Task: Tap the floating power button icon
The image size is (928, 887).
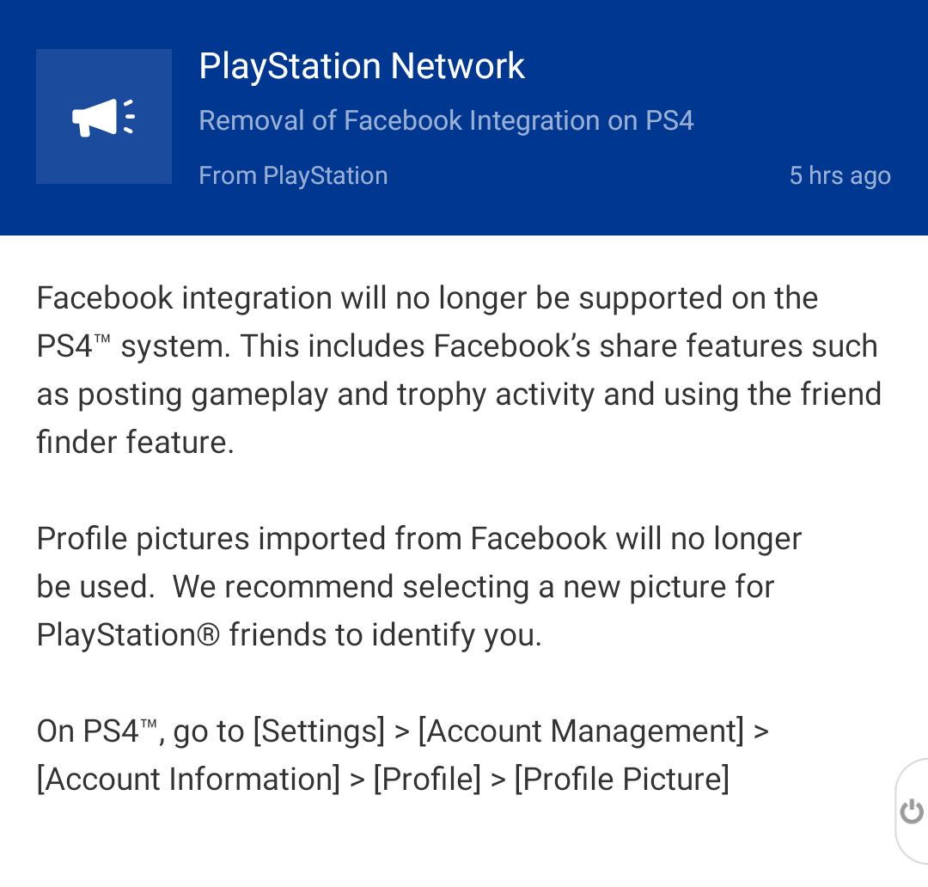Action: pos(912,811)
